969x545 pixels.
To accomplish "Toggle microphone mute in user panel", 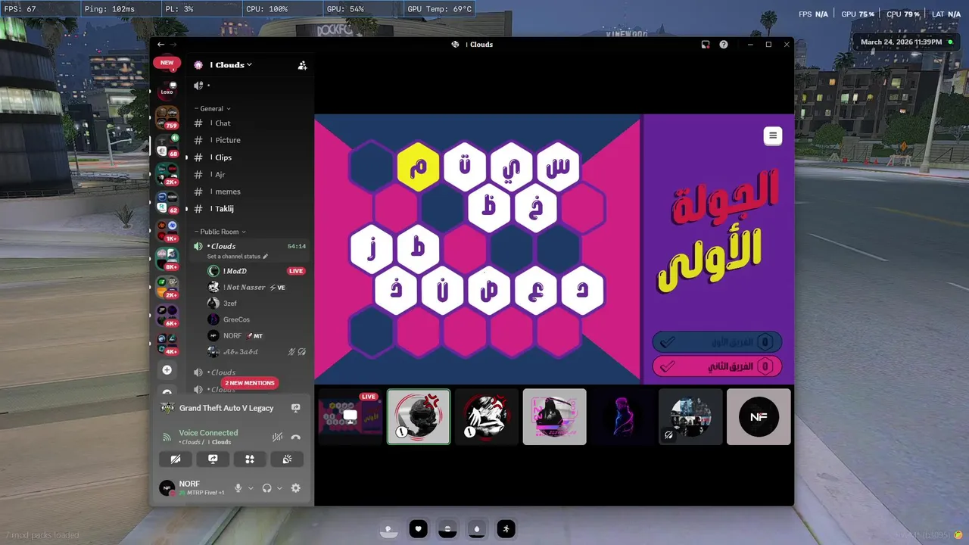I will (x=238, y=488).
